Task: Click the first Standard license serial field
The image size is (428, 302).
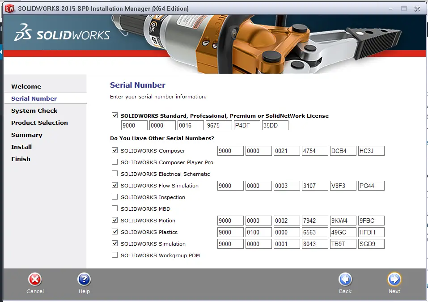Action: pos(134,125)
